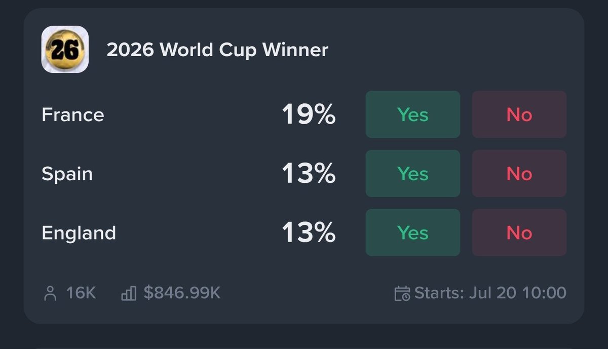
Task: Choose Yes for England
Action: click(413, 233)
